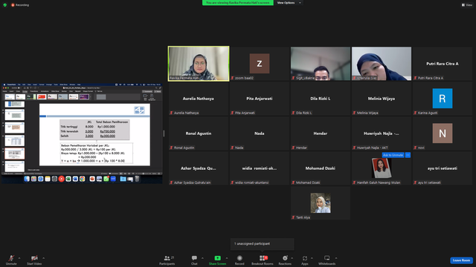This screenshot has width=476, height=267.
Task: Click the Animations tab in shared PowerPoint
Action: [45, 91]
